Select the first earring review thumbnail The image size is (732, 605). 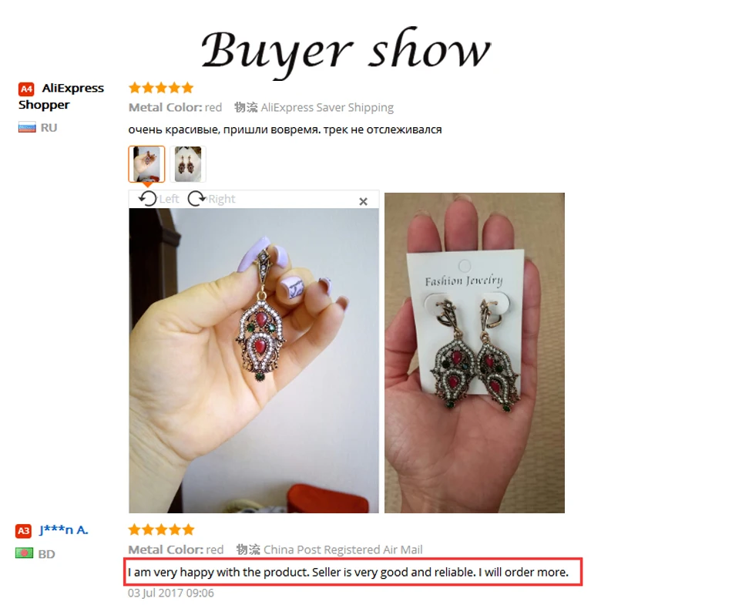[x=146, y=164]
